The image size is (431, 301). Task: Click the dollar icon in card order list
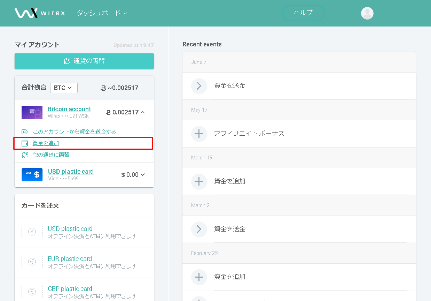pos(32,232)
